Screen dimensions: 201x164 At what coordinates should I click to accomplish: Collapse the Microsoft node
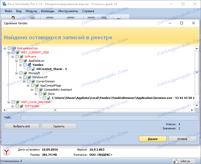pos(17,73)
